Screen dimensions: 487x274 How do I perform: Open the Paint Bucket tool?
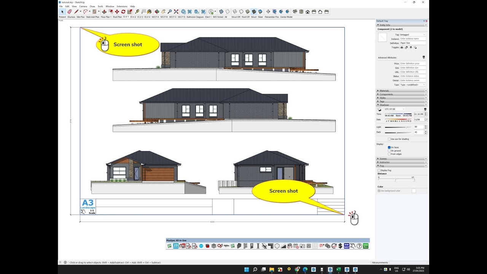coord(150,12)
